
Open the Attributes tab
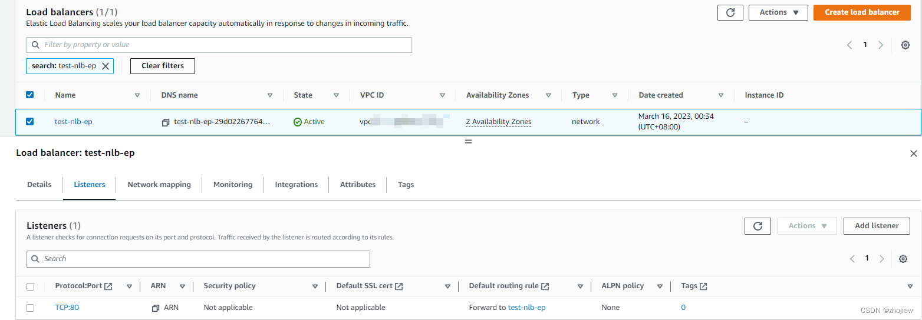358,185
